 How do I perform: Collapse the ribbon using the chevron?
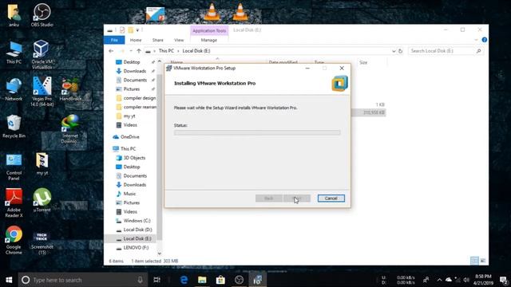pos(476,40)
